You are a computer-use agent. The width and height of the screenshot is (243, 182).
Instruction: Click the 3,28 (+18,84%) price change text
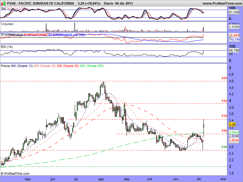(89, 3)
